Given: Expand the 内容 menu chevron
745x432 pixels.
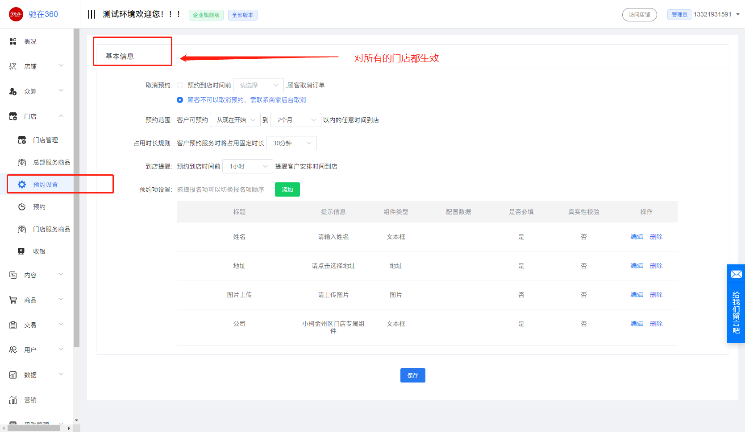Looking at the screenshot, I should pos(61,275).
